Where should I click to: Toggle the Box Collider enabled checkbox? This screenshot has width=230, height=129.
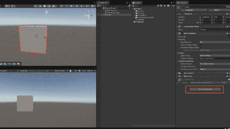tap(182, 73)
